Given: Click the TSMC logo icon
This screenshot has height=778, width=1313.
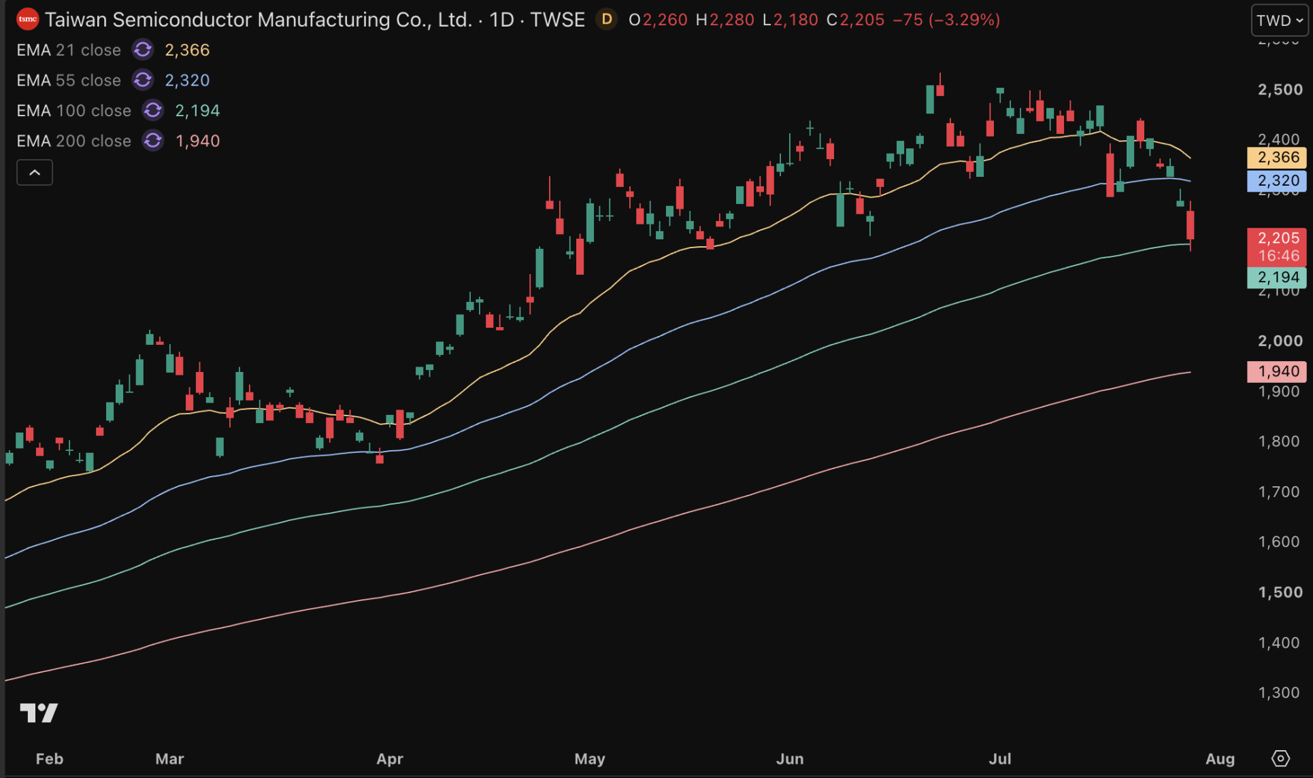Looking at the screenshot, I should [x=27, y=19].
